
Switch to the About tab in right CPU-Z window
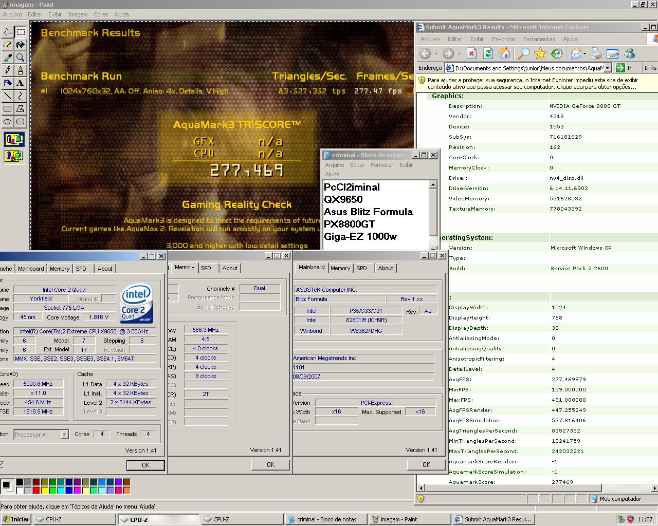tap(386, 268)
